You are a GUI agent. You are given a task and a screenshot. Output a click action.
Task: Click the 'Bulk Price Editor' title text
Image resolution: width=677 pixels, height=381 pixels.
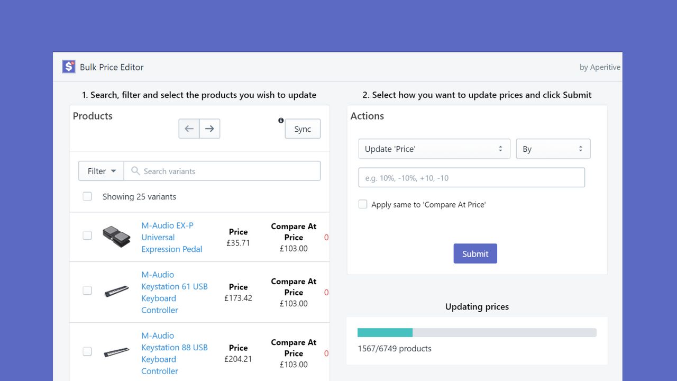[x=112, y=67]
